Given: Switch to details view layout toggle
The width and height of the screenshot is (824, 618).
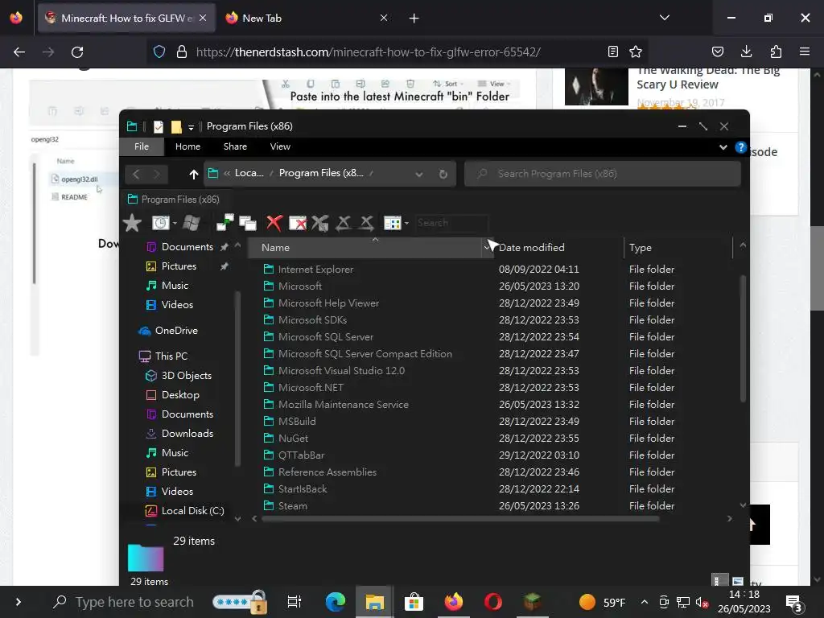Looking at the screenshot, I should (719, 580).
